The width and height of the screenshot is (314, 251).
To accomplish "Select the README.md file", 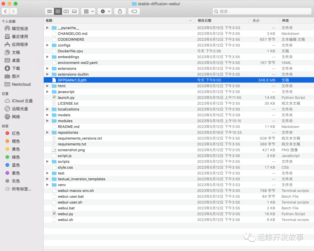I will pos(179,127).
